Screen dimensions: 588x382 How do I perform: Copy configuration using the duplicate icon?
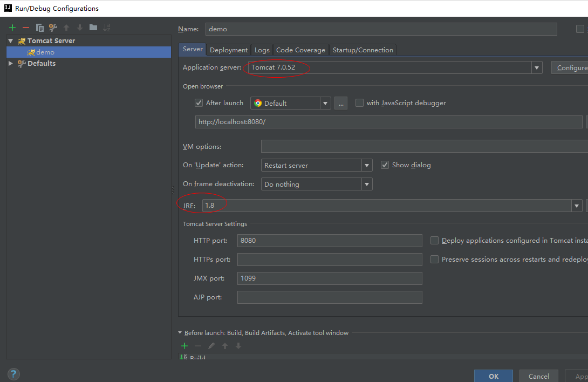39,28
